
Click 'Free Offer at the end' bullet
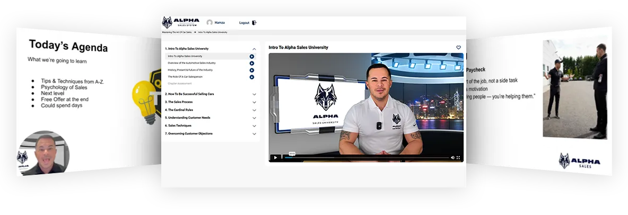coord(65,99)
